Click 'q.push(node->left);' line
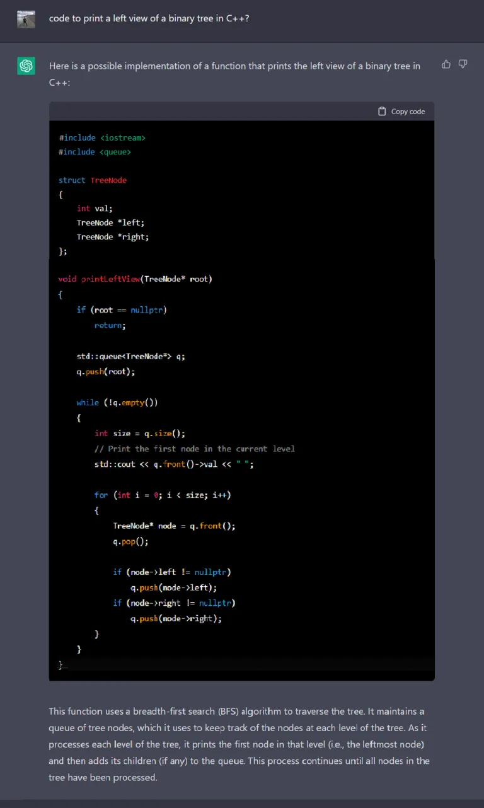484x808 pixels. tap(174, 587)
